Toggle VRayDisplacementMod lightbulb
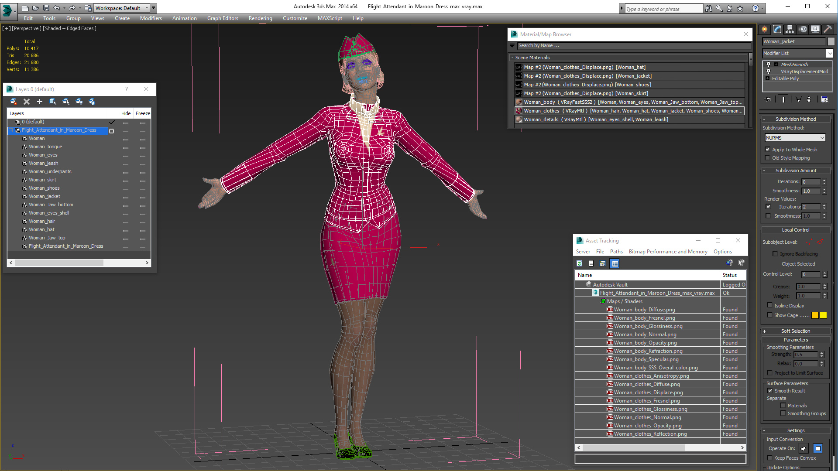 769,72
